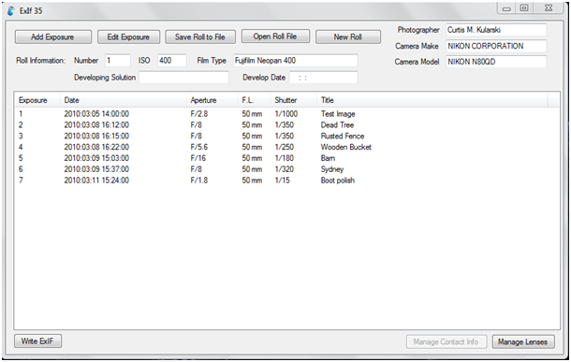Image resolution: width=571 pixels, height=362 pixels.
Task: Select the Rusted Fence title
Action: 343,136
